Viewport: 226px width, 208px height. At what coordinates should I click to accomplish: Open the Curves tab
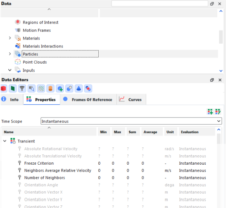[x=131, y=99]
